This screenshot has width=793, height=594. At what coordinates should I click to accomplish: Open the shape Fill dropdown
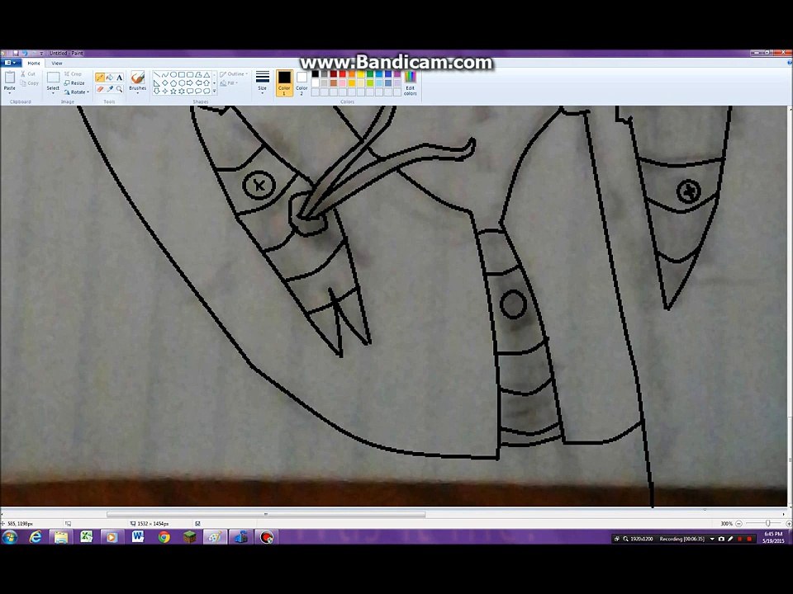point(229,82)
